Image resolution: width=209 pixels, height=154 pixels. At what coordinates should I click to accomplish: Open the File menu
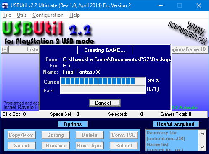click(7, 15)
